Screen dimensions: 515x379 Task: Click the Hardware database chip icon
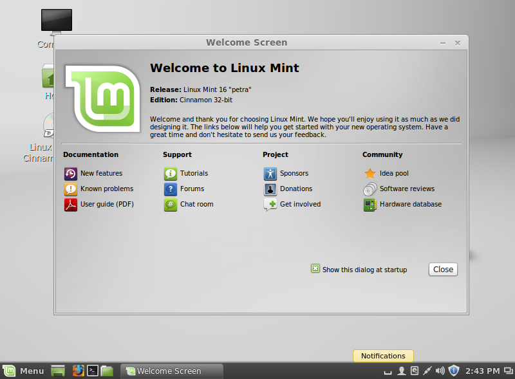[370, 205]
